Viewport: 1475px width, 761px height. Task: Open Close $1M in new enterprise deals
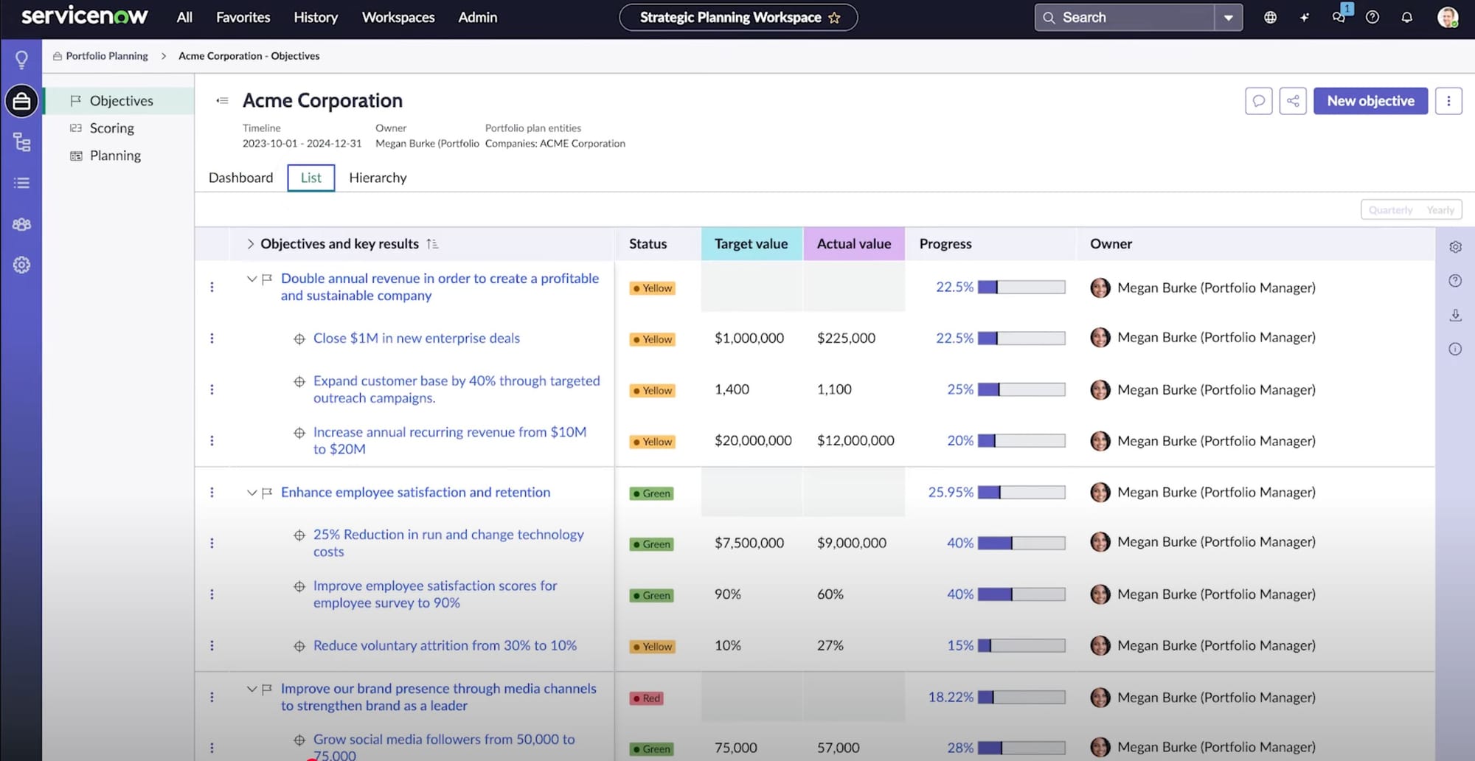click(x=417, y=338)
